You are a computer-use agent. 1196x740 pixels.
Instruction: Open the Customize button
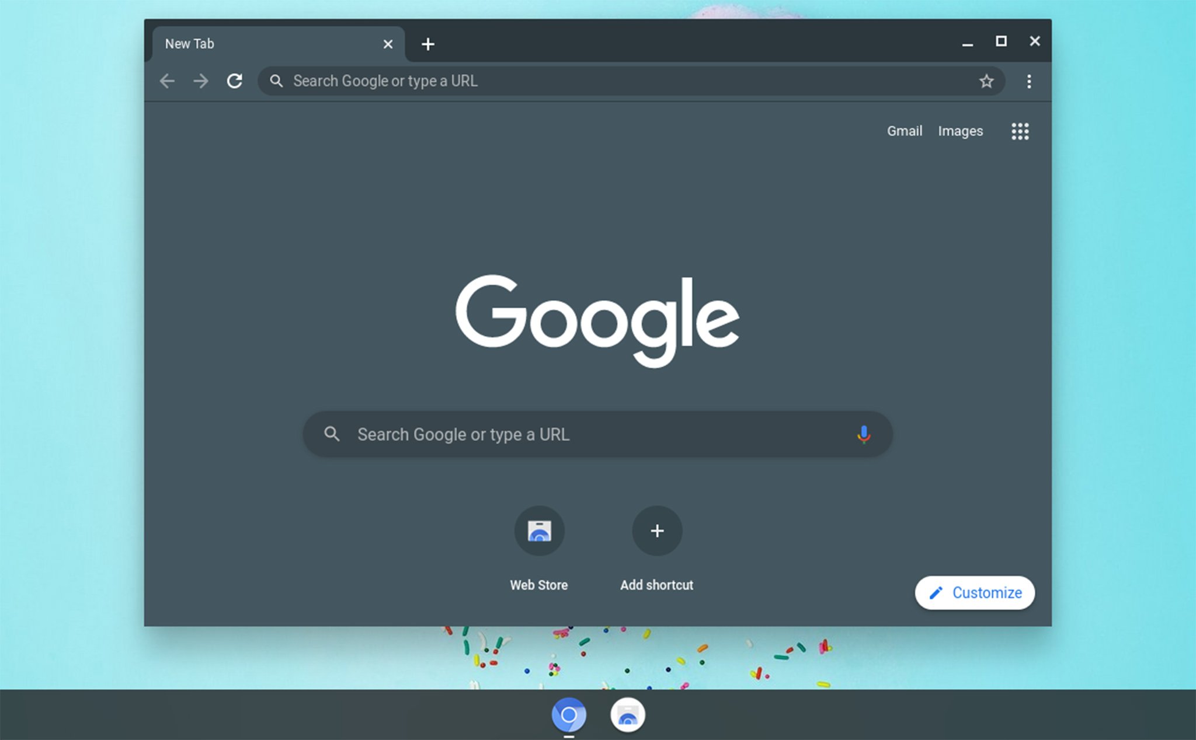pyautogui.click(x=974, y=592)
